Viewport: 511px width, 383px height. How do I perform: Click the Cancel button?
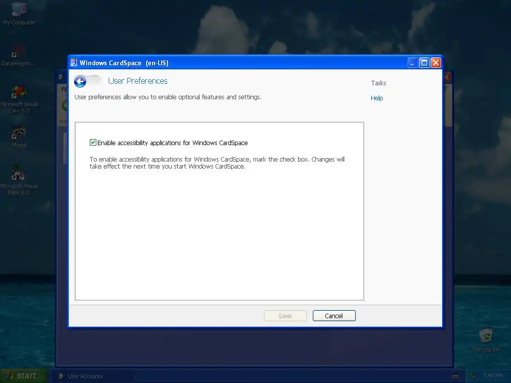tap(334, 316)
